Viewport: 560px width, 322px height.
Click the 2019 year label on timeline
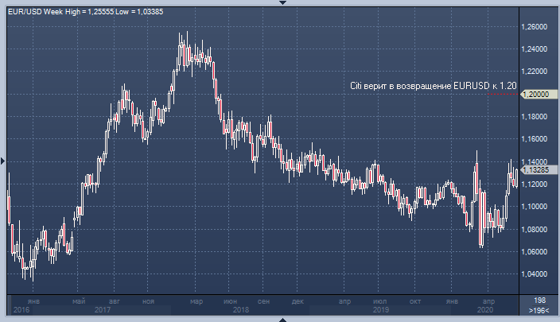point(380,310)
